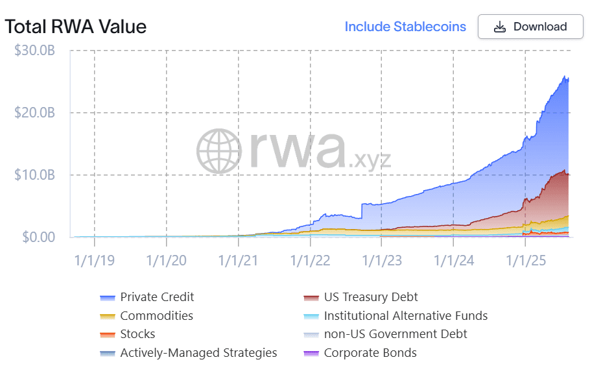Hide Institutional Alternative Funds series

click(x=405, y=316)
